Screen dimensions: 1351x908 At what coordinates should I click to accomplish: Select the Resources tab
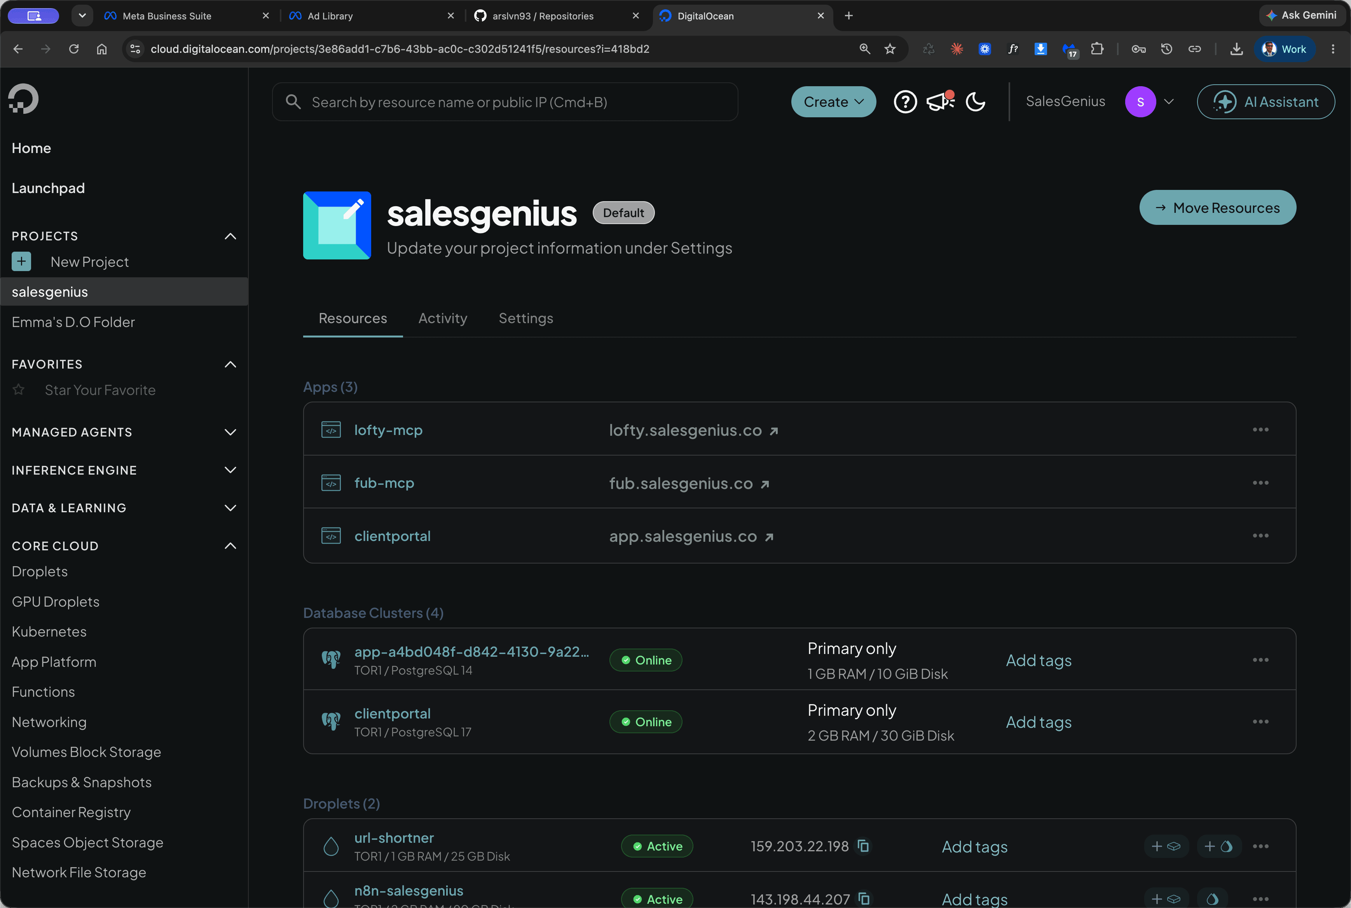(353, 318)
